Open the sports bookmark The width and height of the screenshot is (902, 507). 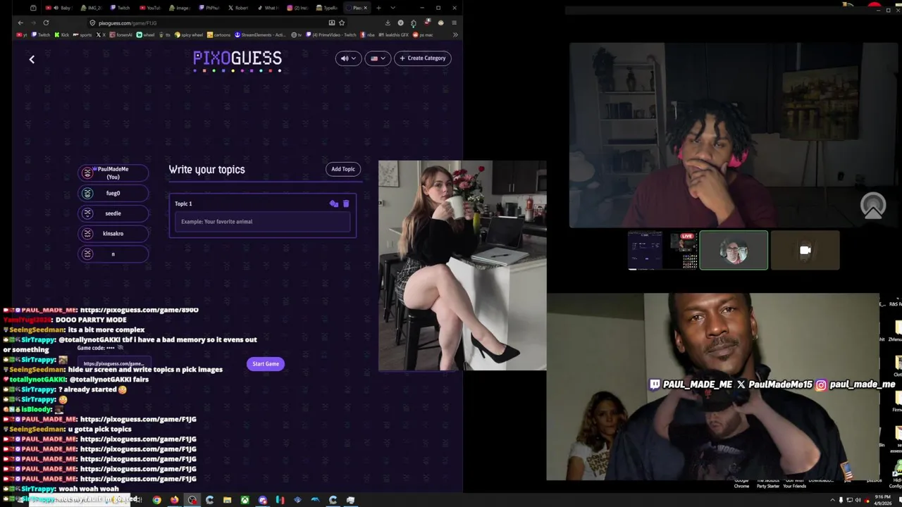(82, 35)
